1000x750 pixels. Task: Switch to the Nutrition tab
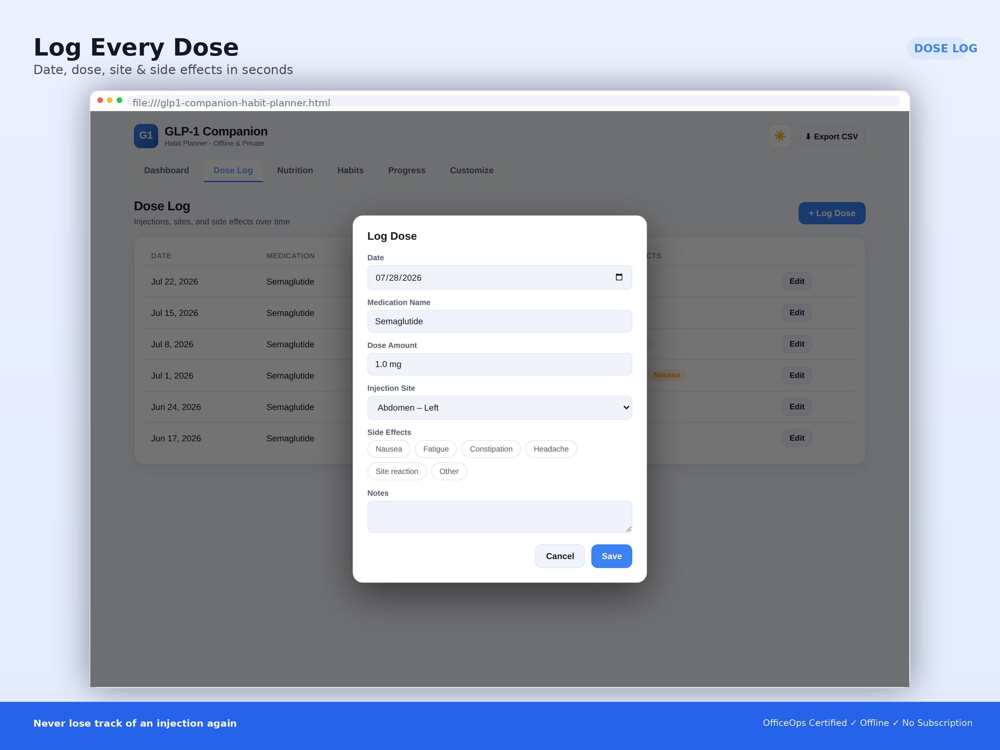pos(295,170)
